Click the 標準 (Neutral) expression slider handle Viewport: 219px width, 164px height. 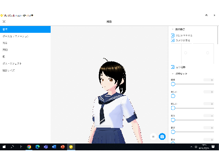(173, 84)
